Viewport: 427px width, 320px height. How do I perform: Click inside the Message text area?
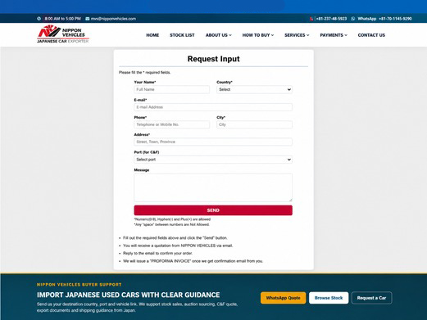coord(213,187)
